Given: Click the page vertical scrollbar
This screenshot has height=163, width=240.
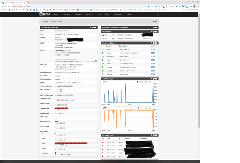Looking at the screenshot, I should tap(199, 71).
